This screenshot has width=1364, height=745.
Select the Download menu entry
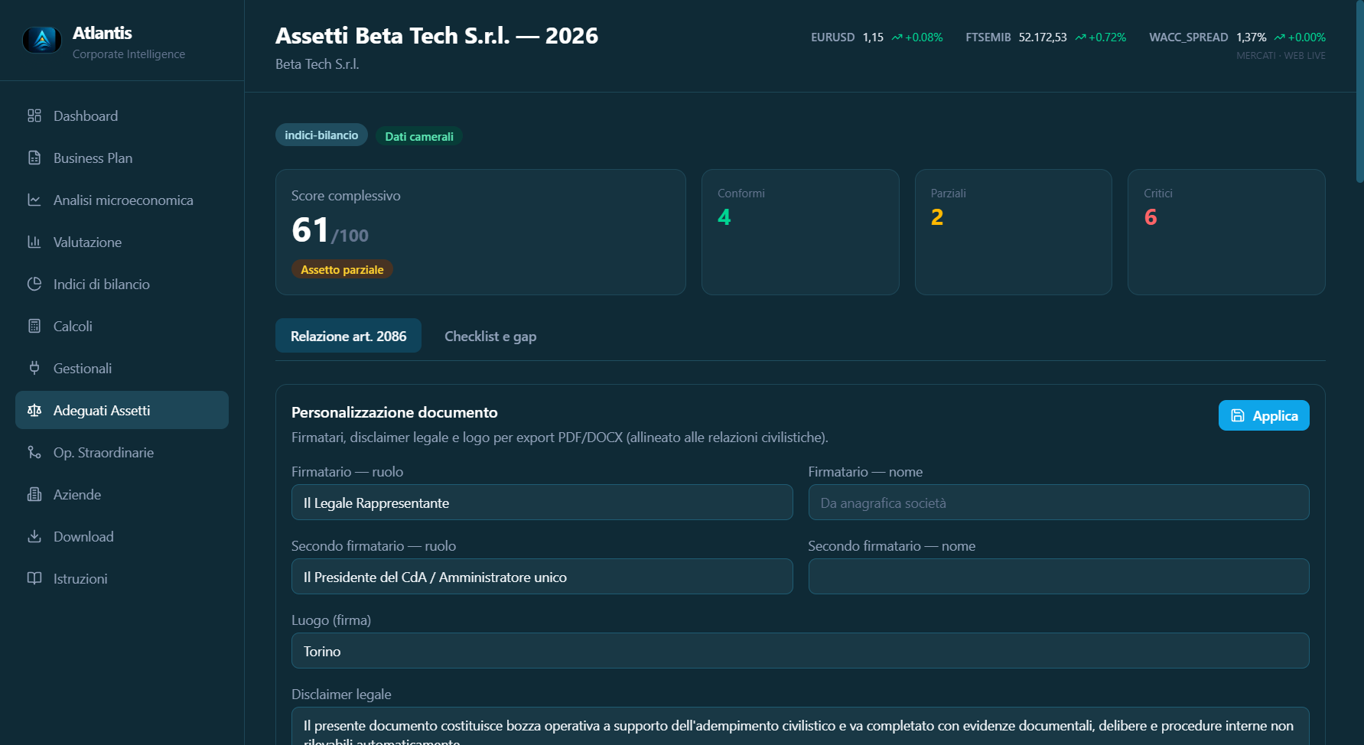tap(122, 536)
